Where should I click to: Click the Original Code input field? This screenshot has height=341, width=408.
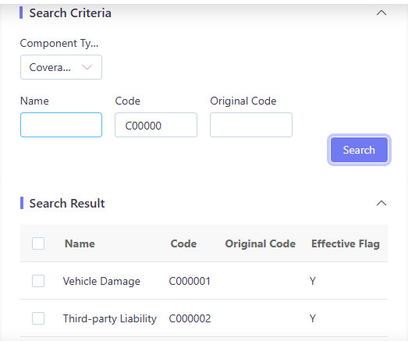coord(251,125)
